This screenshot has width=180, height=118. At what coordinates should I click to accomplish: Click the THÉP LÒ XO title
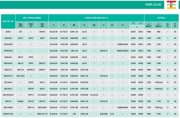[153, 5]
